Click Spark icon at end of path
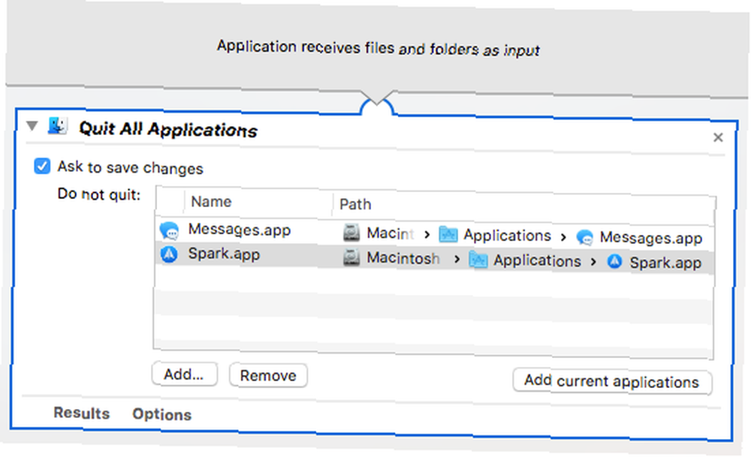Viewport: 751px width, 457px height. point(614,262)
